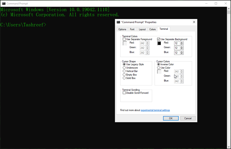Increase the background Green value stepper
This screenshot has height=149, width=231.
tap(182, 47)
